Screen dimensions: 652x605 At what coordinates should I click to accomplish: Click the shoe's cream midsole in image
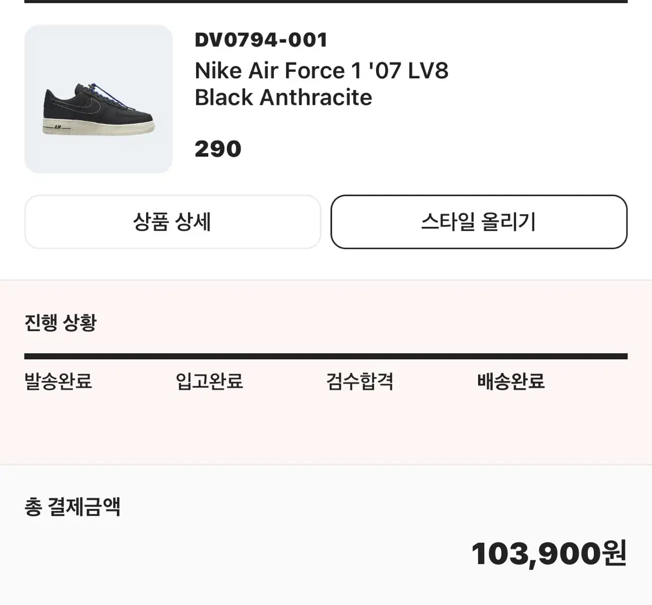98,129
